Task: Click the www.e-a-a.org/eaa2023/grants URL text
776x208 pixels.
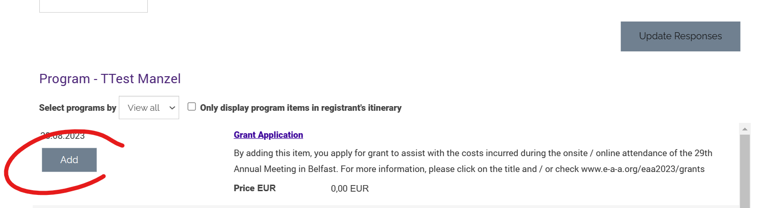Action: (x=643, y=169)
